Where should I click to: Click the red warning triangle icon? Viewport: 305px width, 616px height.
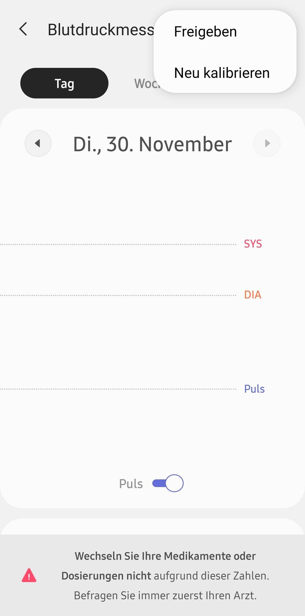[29, 575]
